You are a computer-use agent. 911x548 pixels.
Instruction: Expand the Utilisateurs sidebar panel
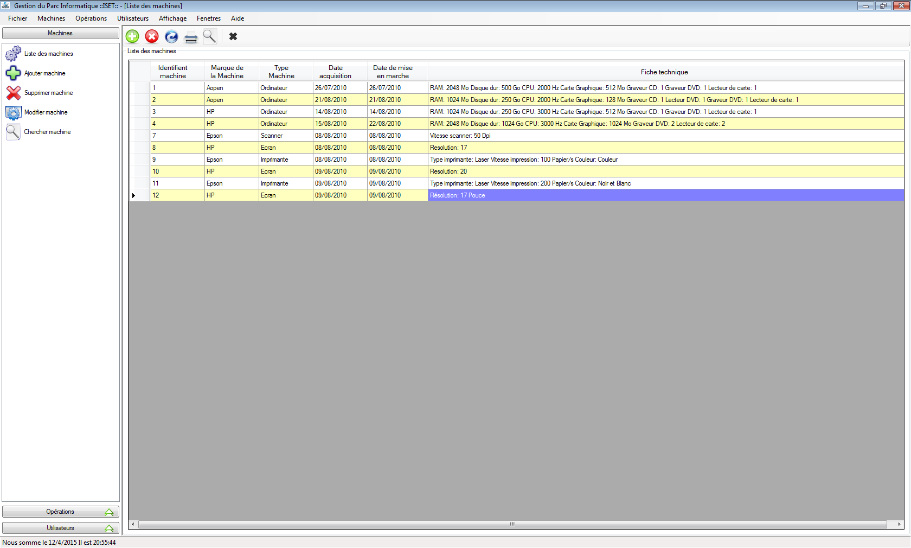61,528
